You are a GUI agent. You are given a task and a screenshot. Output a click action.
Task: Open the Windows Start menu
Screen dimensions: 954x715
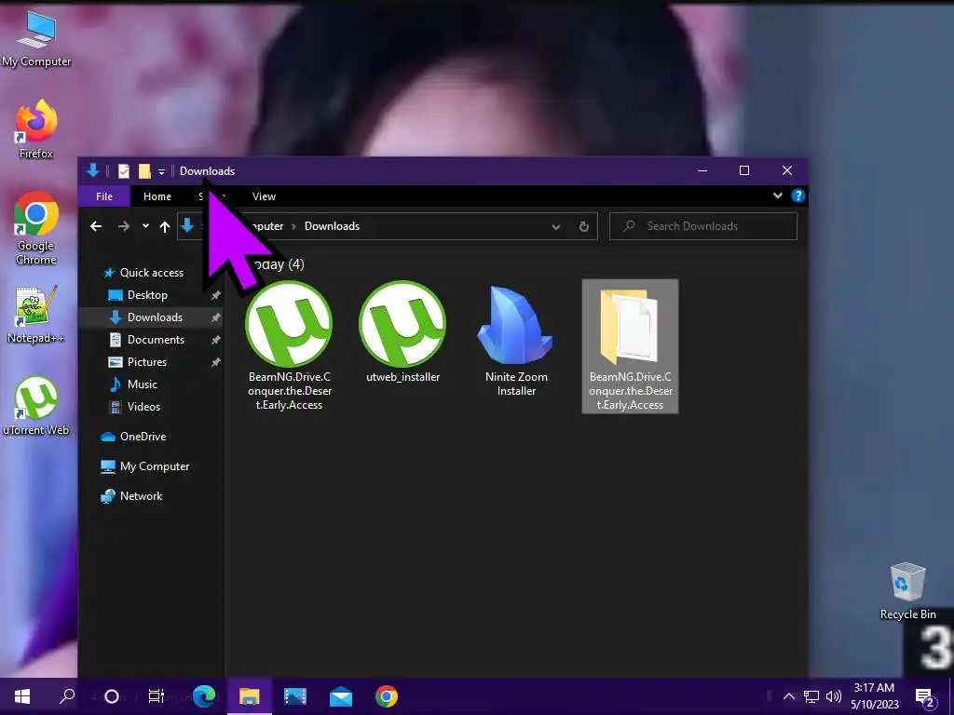click(x=22, y=696)
